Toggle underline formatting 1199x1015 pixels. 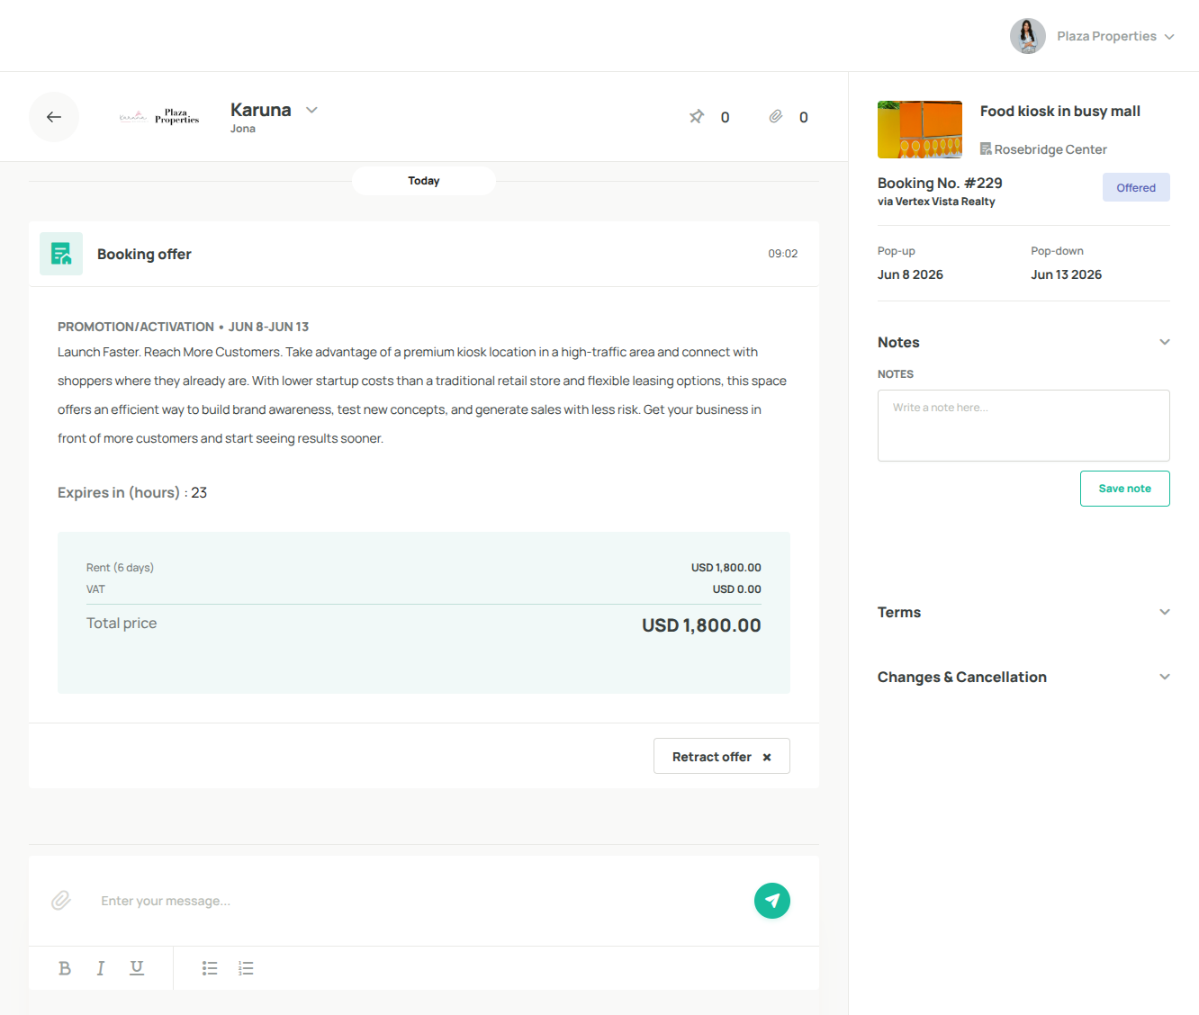[137, 968]
